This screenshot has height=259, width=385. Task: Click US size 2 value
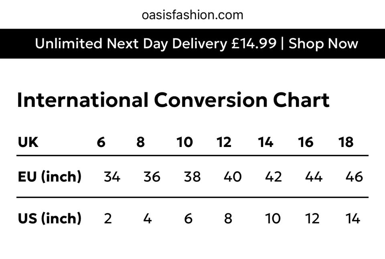point(108,218)
